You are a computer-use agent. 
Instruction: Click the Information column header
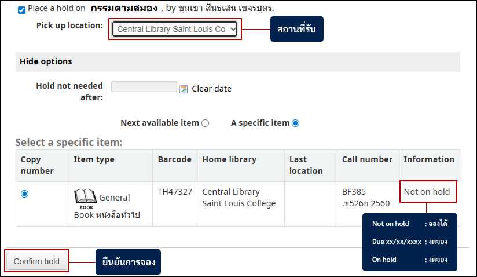[x=429, y=159]
